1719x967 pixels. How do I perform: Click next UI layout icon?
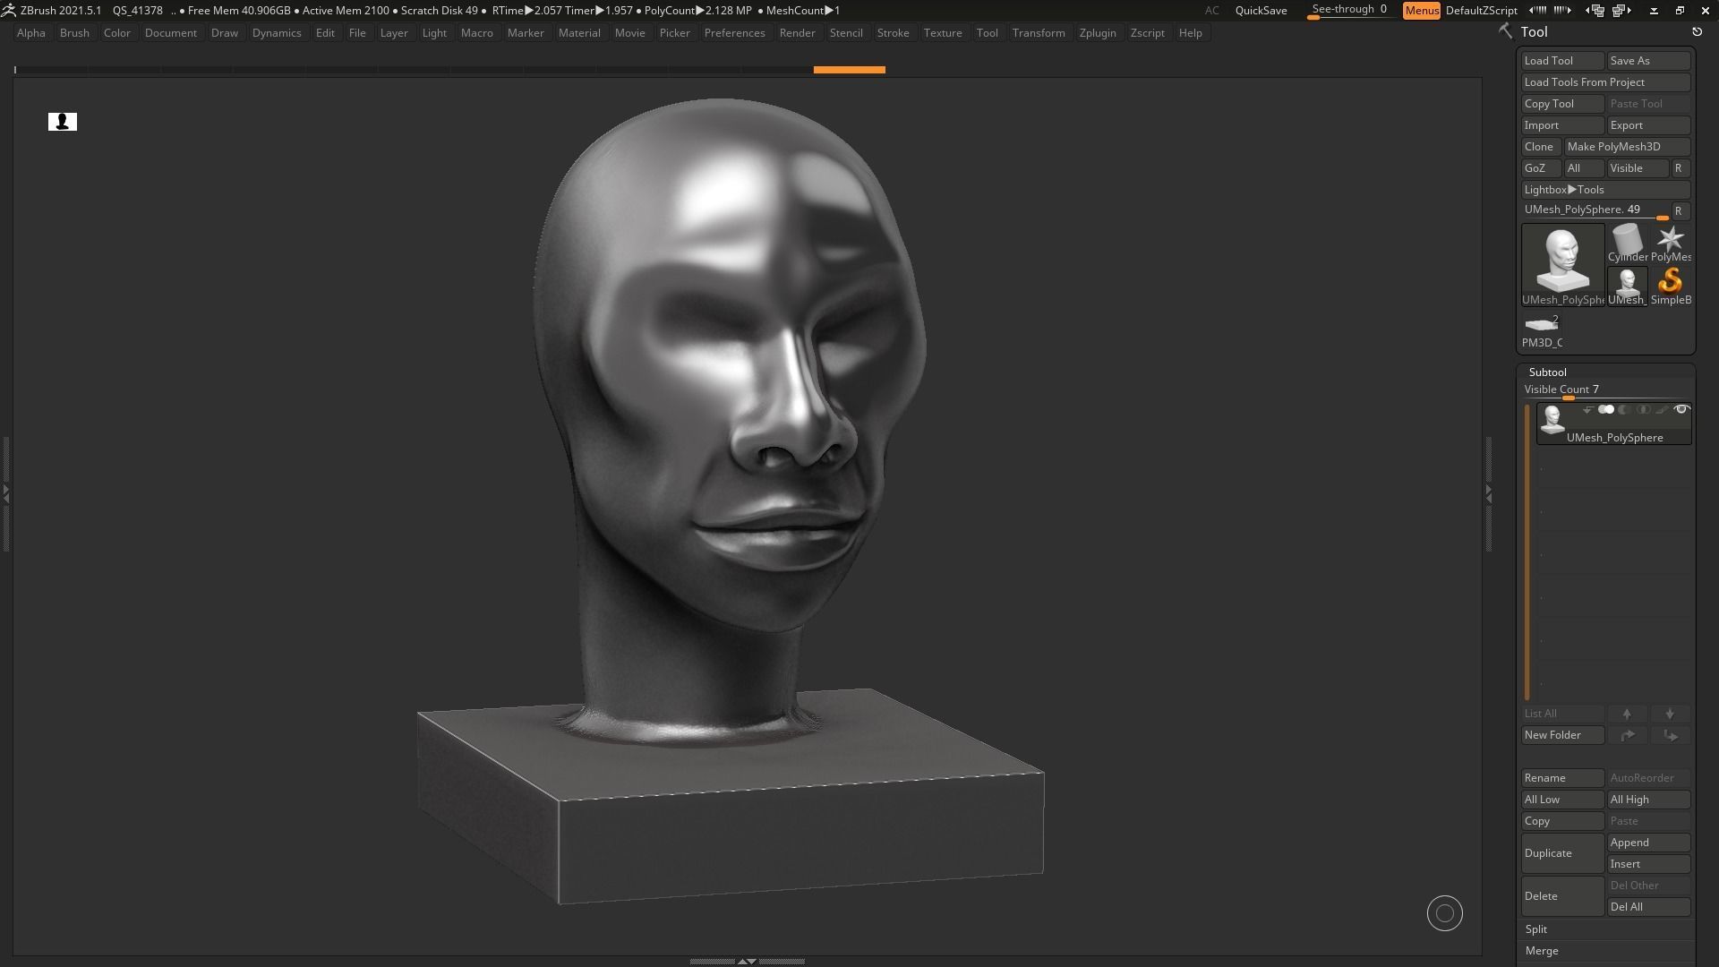[x=1621, y=10]
